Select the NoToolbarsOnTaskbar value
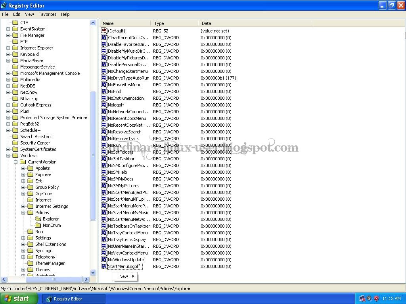 pos(129,226)
